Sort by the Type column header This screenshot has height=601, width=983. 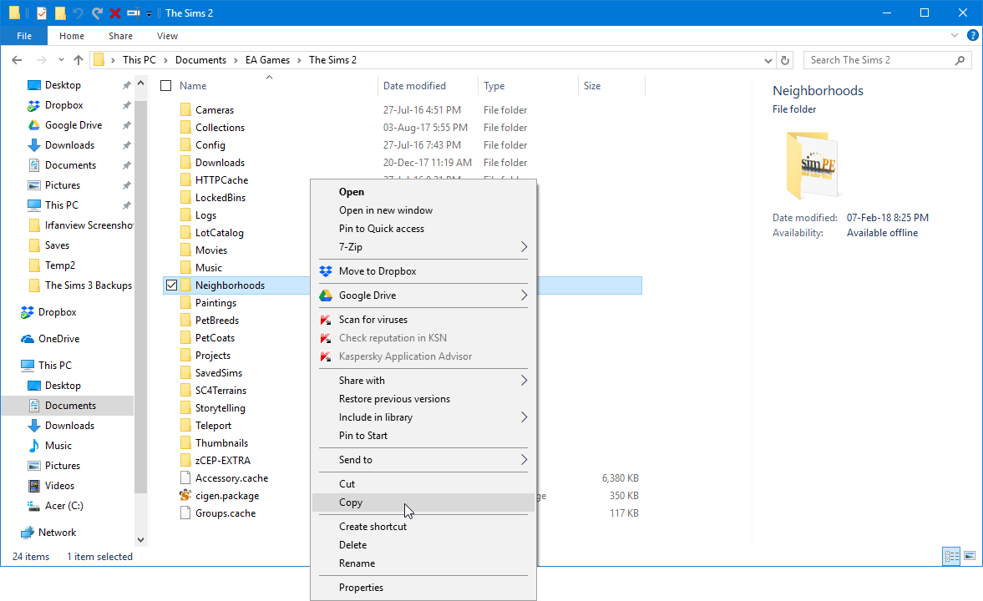click(x=494, y=86)
